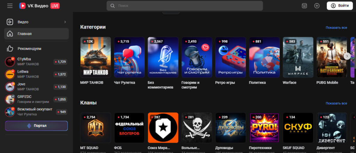This screenshot has height=153, width=356.
Task: Click the 949 viewers badge
Action: pos(62,112)
